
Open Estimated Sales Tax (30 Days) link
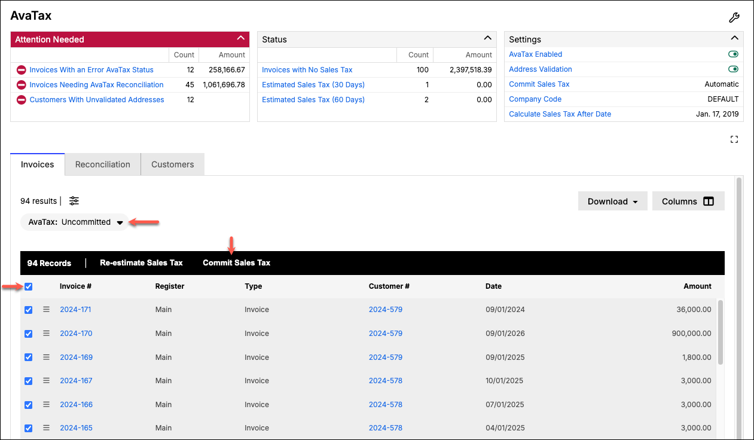point(313,85)
